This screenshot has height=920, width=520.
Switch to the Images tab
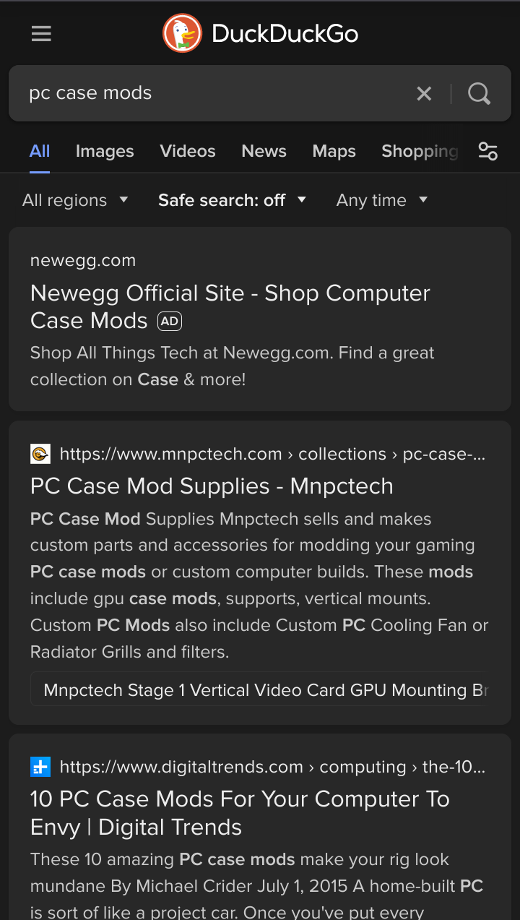[105, 151]
